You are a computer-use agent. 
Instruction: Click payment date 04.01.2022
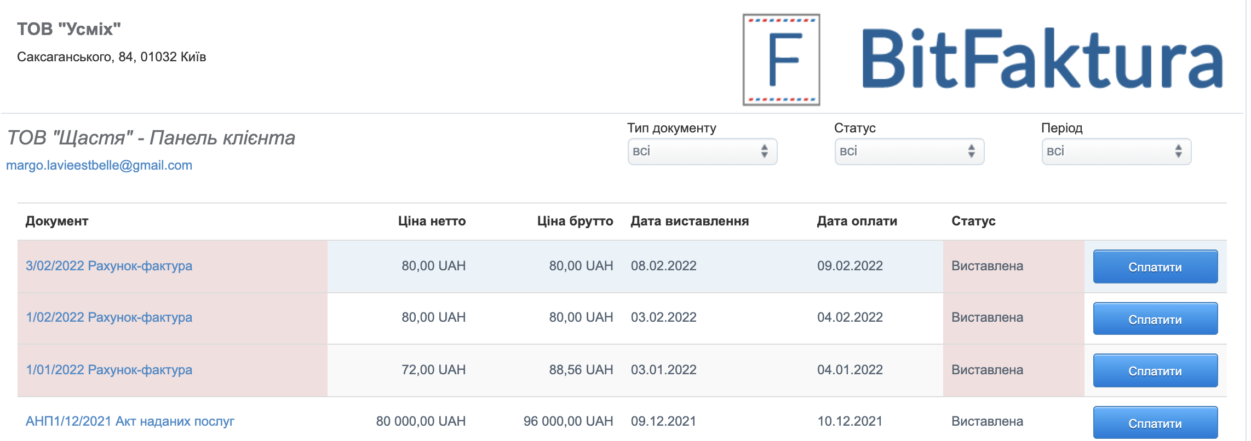click(850, 370)
